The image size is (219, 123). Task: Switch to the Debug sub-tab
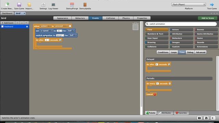(x=190, y=52)
